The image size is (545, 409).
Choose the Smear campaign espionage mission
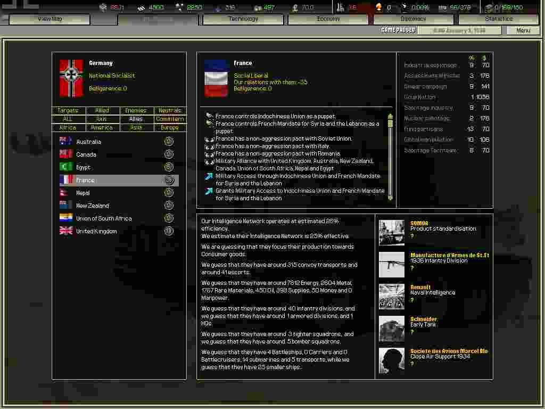tap(426, 86)
